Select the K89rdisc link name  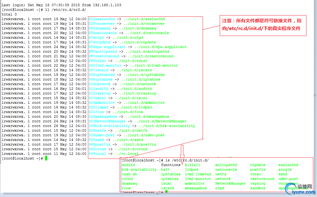pyautogui.click(x=97, y=61)
